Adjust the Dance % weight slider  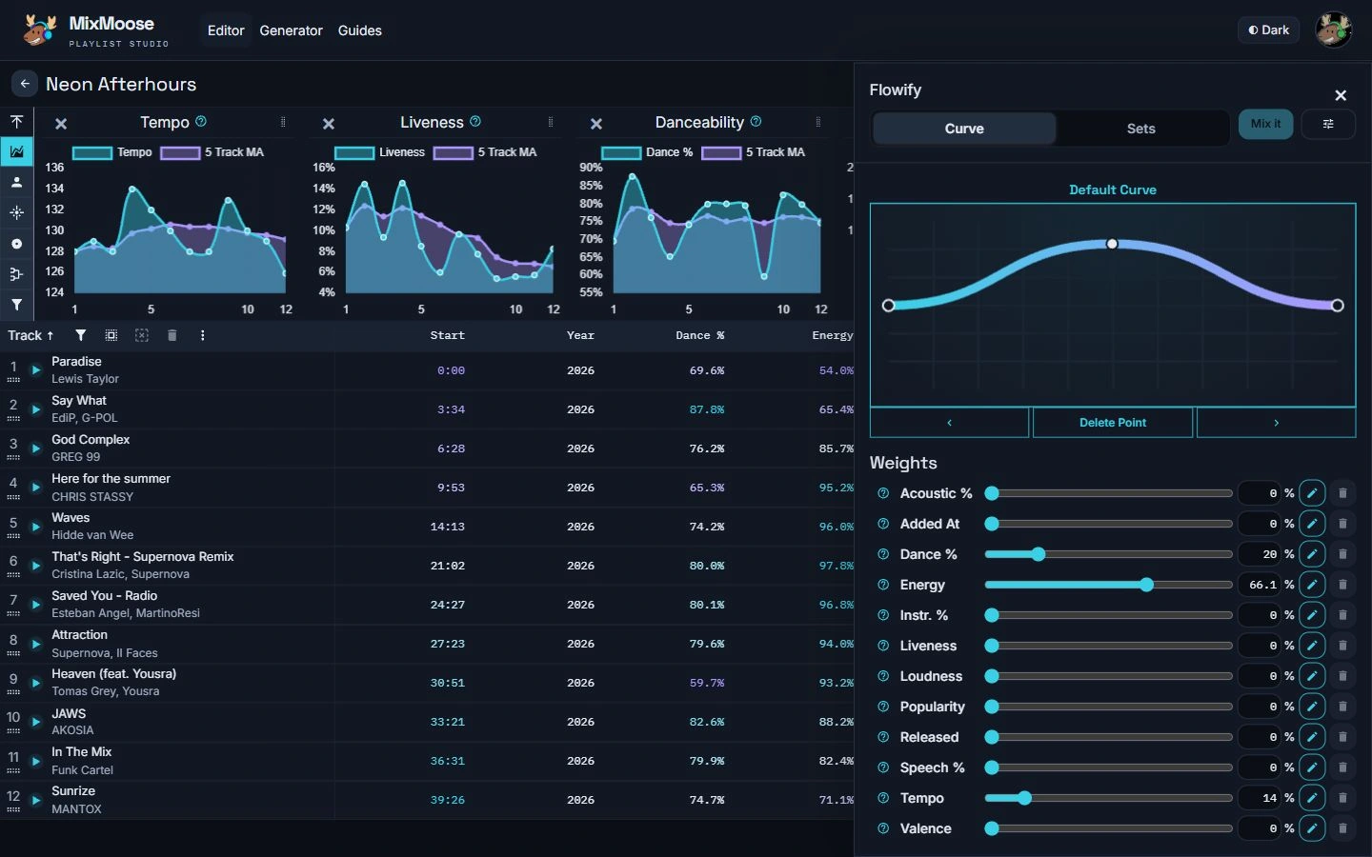(1108, 554)
